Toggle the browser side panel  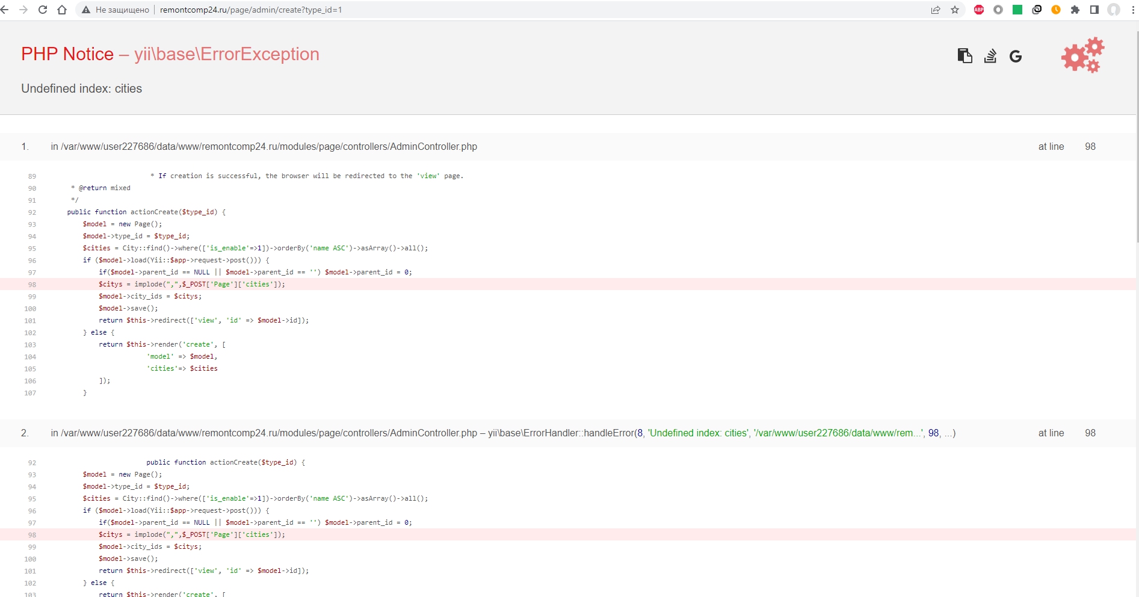[1094, 10]
